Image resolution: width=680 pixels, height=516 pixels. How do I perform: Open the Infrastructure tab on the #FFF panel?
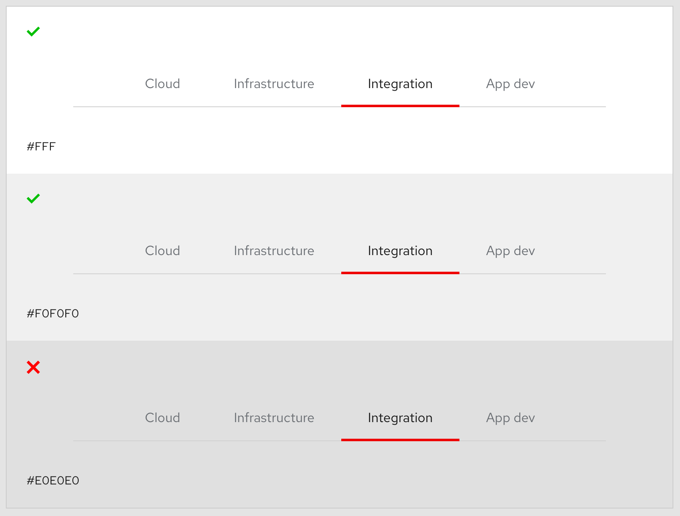[274, 84]
